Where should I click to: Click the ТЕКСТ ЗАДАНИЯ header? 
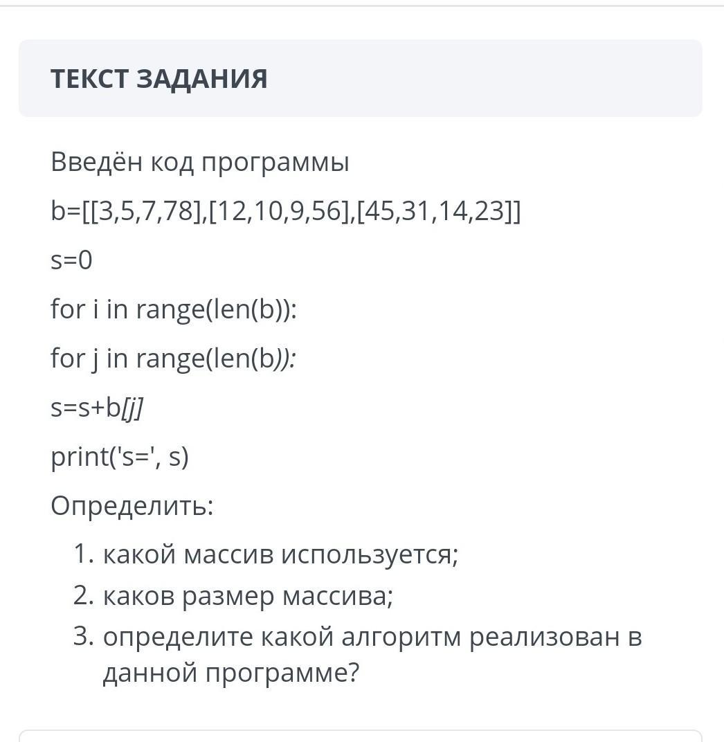tap(159, 78)
